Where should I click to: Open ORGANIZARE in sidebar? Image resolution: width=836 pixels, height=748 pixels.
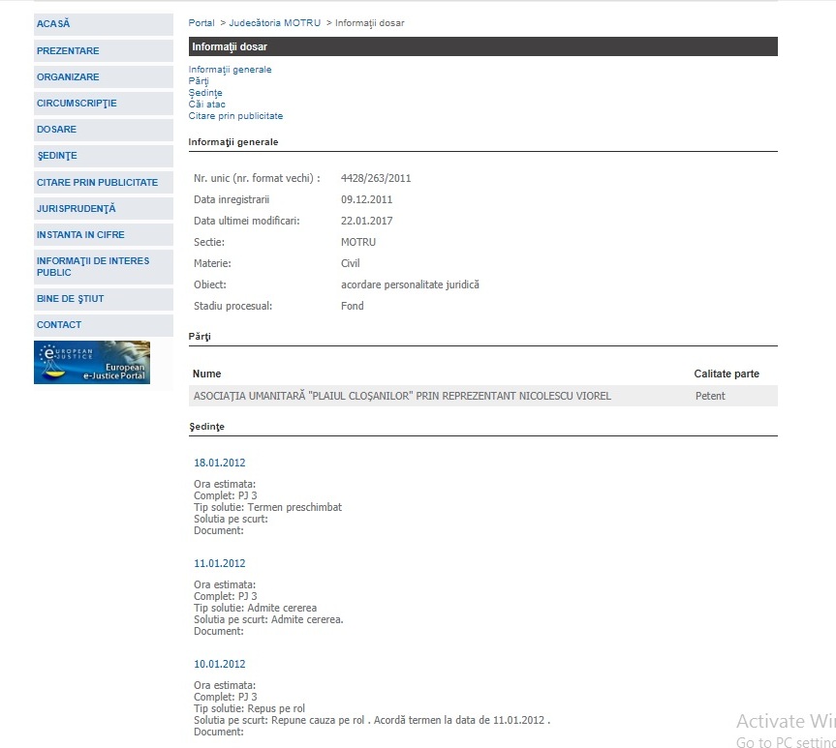coord(68,76)
